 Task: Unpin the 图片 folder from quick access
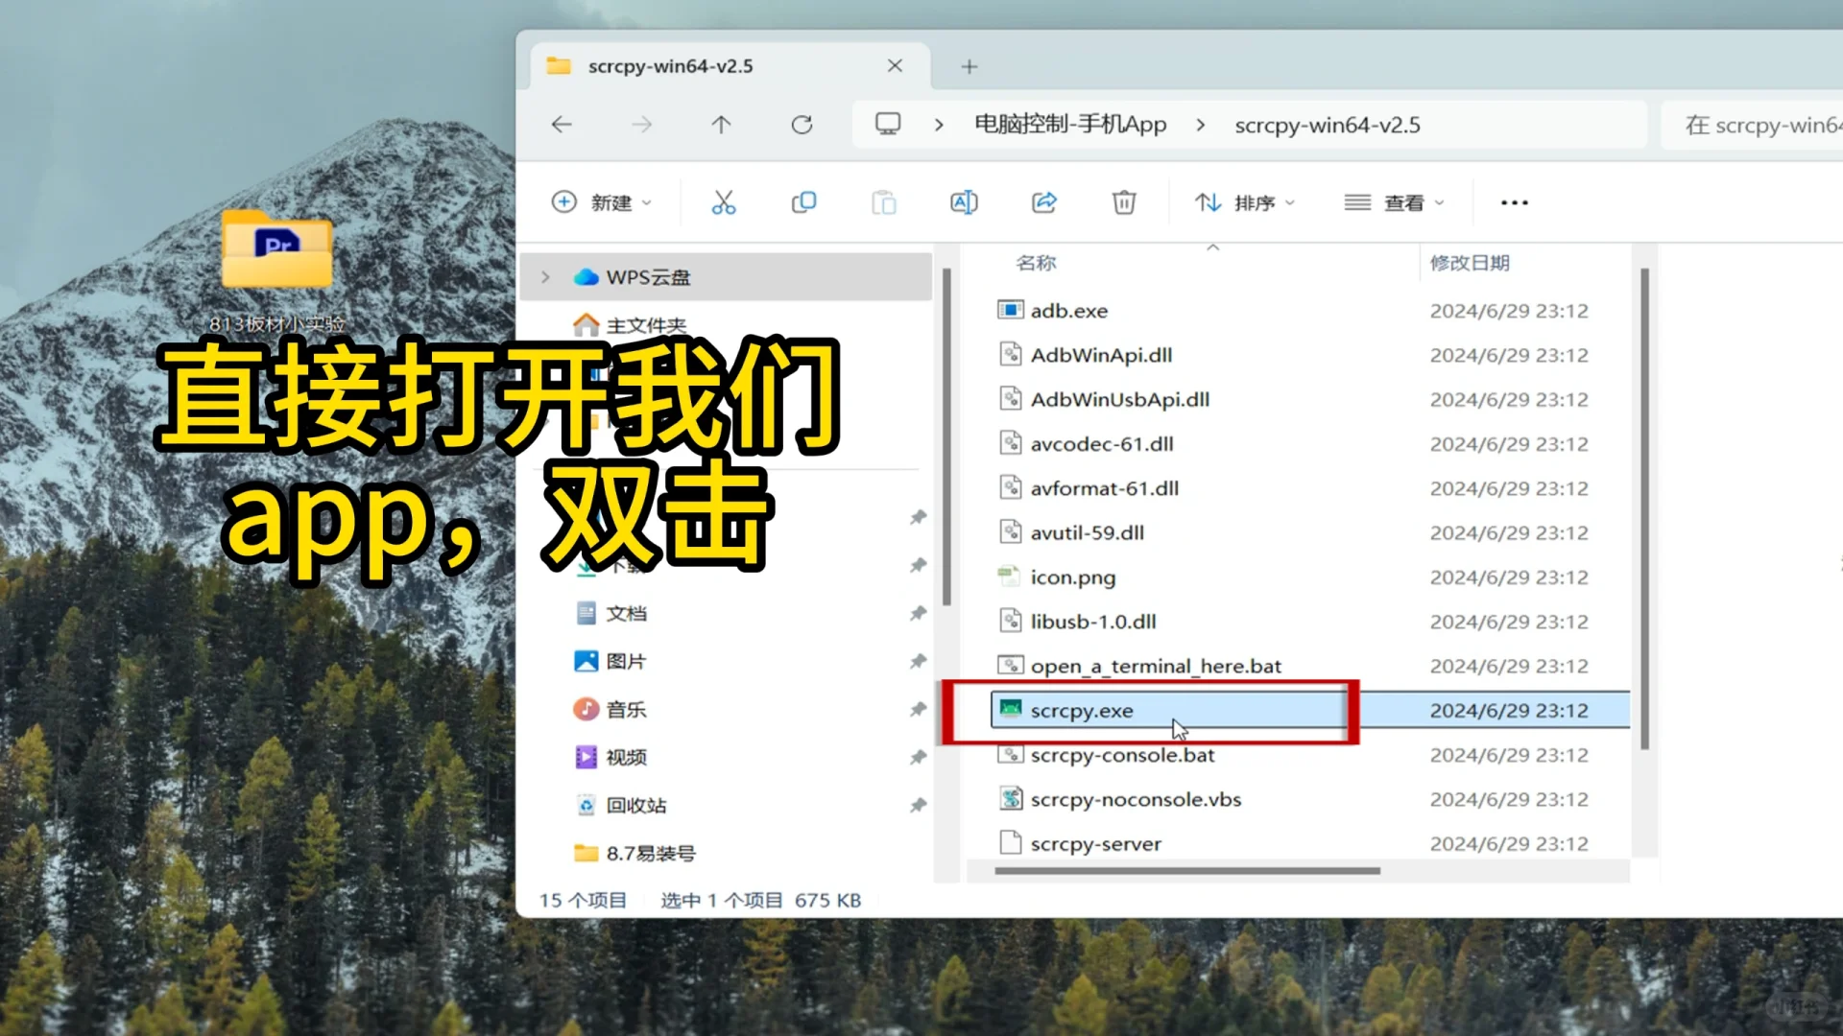(x=918, y=660)
